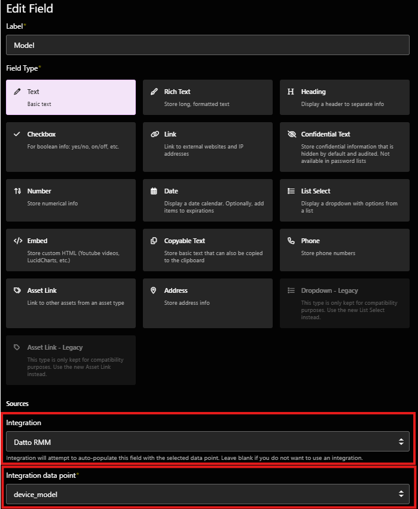418x509 pixels.
Task: Click the Asset Link - Legacy card
Action: (x=71, y=360)
